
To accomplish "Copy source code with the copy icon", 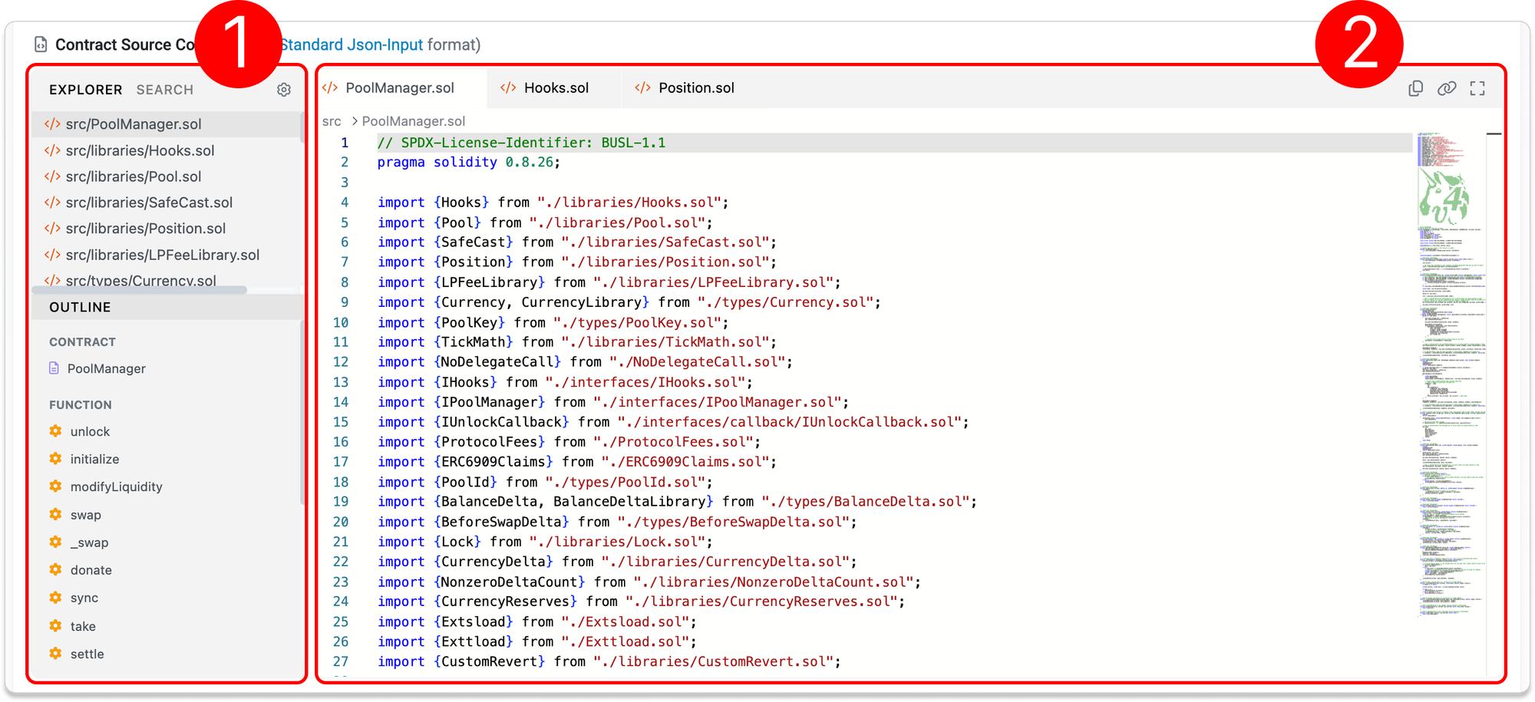I will pos(1415,89).
